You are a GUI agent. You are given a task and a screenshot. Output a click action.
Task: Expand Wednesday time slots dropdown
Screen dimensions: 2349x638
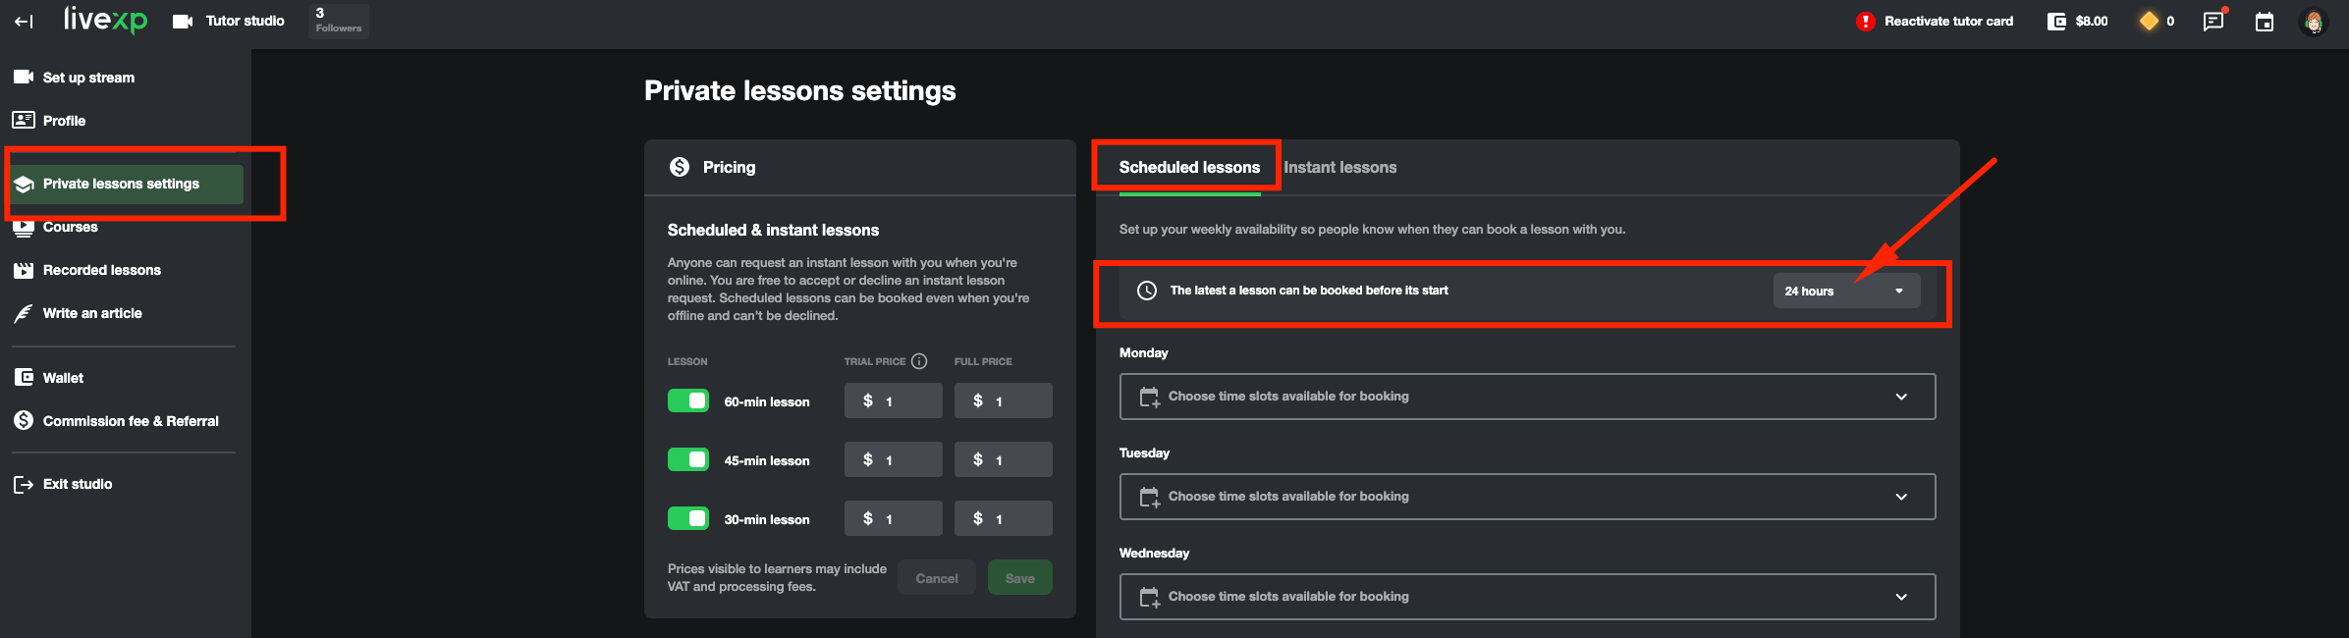pyautogui.click(x=1527, y=597)
